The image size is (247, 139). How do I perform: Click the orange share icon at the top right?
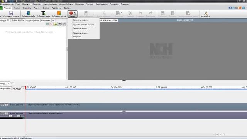[240, 8]
